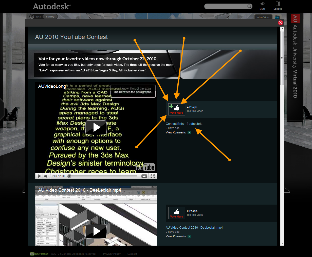The height and width of the screenshot is (257, 312).
Task: Open the pop-up menu arrow in AUVideoLong player
Action: click(x=144, y=176)
